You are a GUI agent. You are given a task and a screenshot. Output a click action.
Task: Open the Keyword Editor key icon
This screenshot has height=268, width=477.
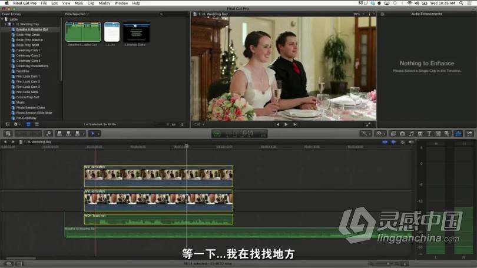[48, 134]
